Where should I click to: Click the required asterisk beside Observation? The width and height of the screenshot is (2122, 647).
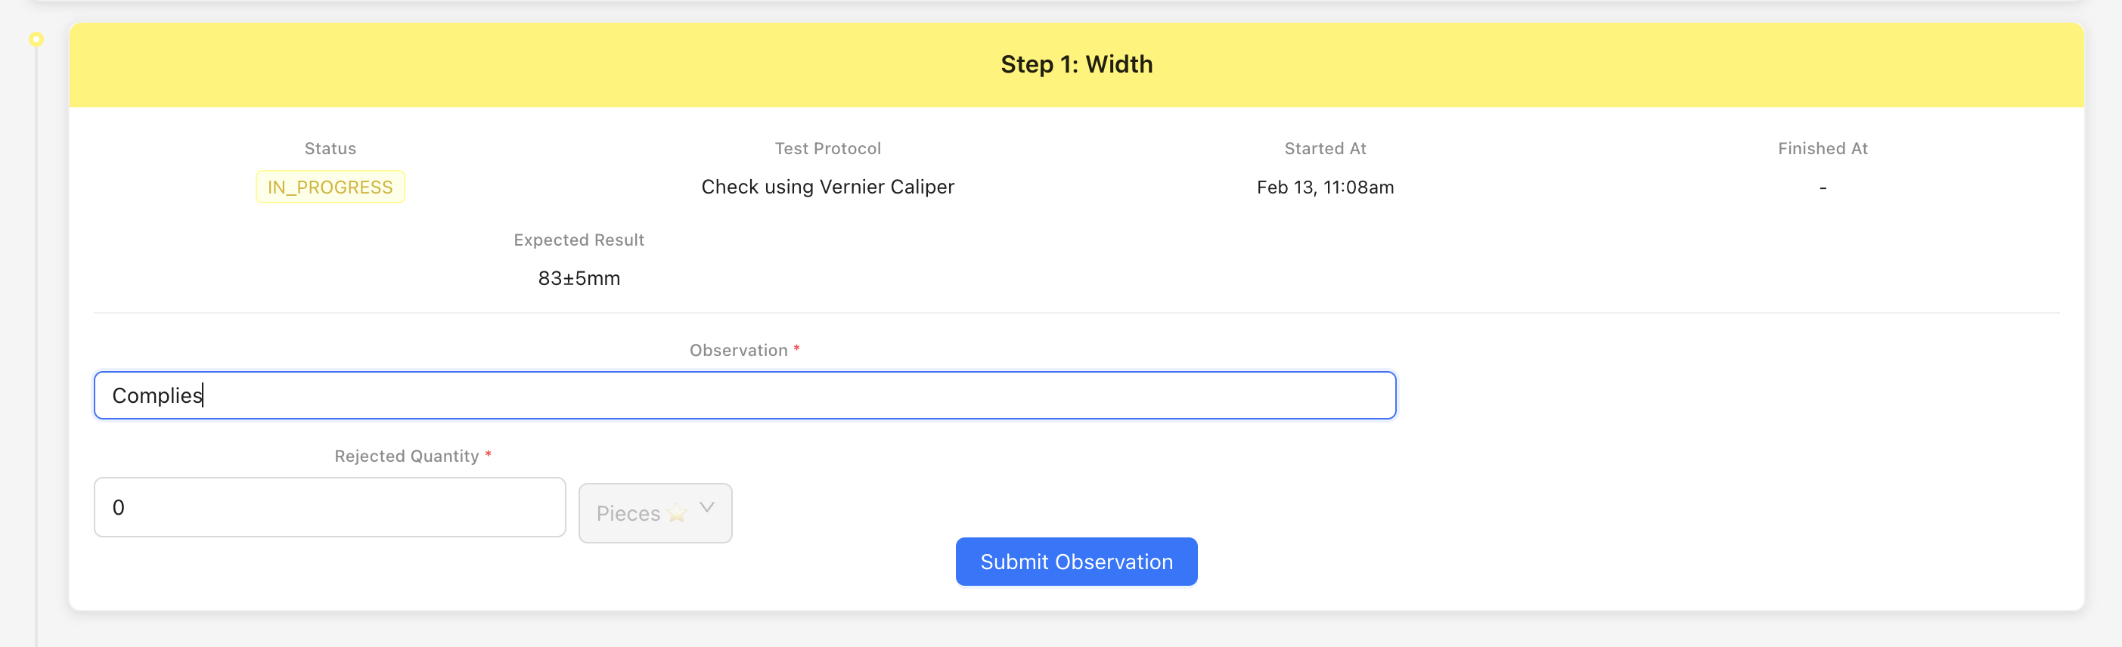tap(796, 349)
